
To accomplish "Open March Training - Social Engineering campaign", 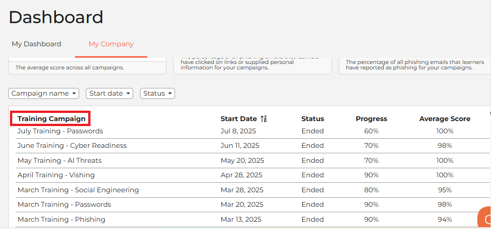I will tap(78, 190).
